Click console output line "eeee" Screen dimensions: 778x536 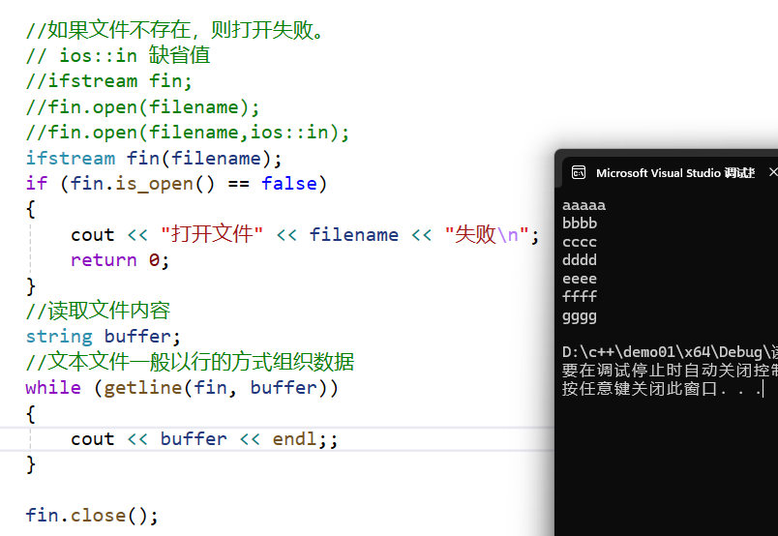(x=580, y=279)
